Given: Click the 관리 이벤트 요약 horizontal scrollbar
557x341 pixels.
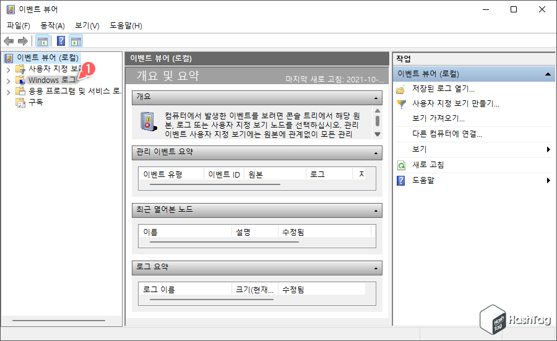Looking at the screenshot, I should pyautogui.click(x=215, y=184).
